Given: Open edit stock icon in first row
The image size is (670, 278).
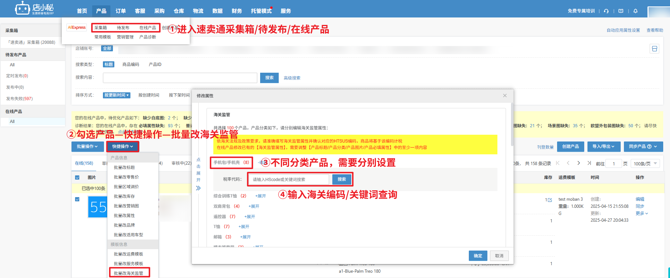Looking at the screenshot, I should pyautogui.click(x=550, y=200).
